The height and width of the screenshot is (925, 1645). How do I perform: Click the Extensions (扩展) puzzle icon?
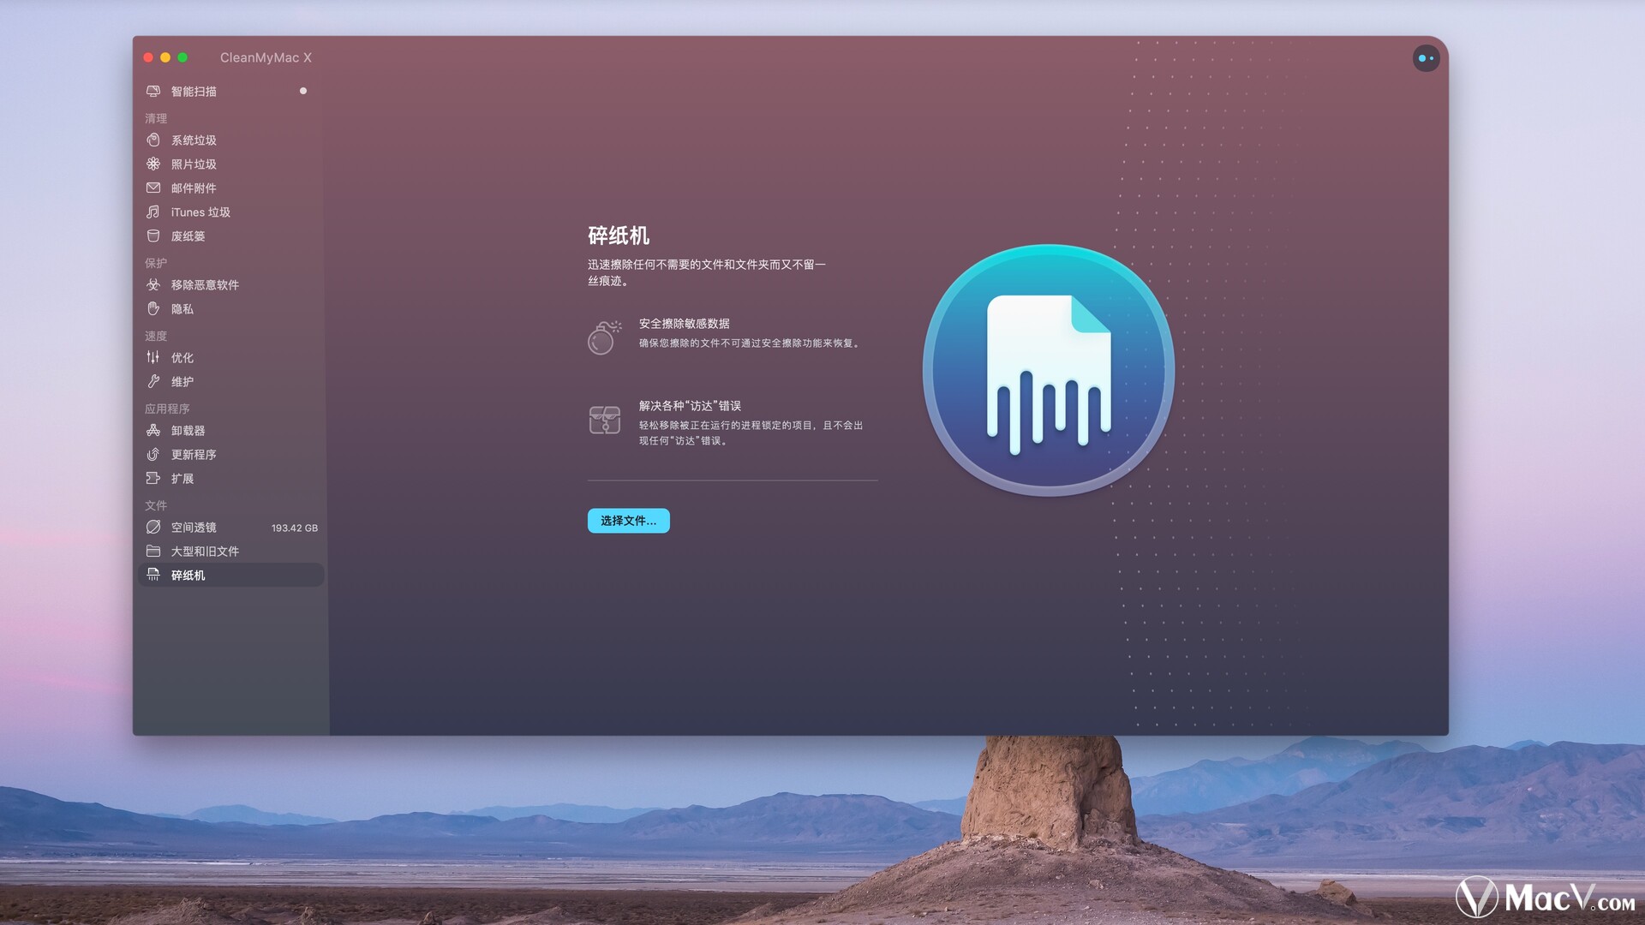coord(153,478)
